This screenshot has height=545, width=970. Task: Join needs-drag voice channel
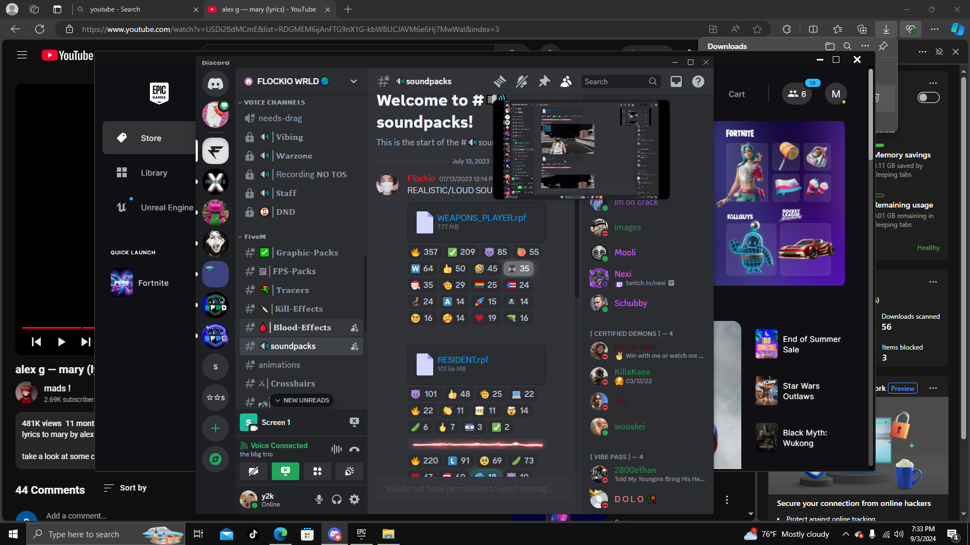click(x=301, y=118)
